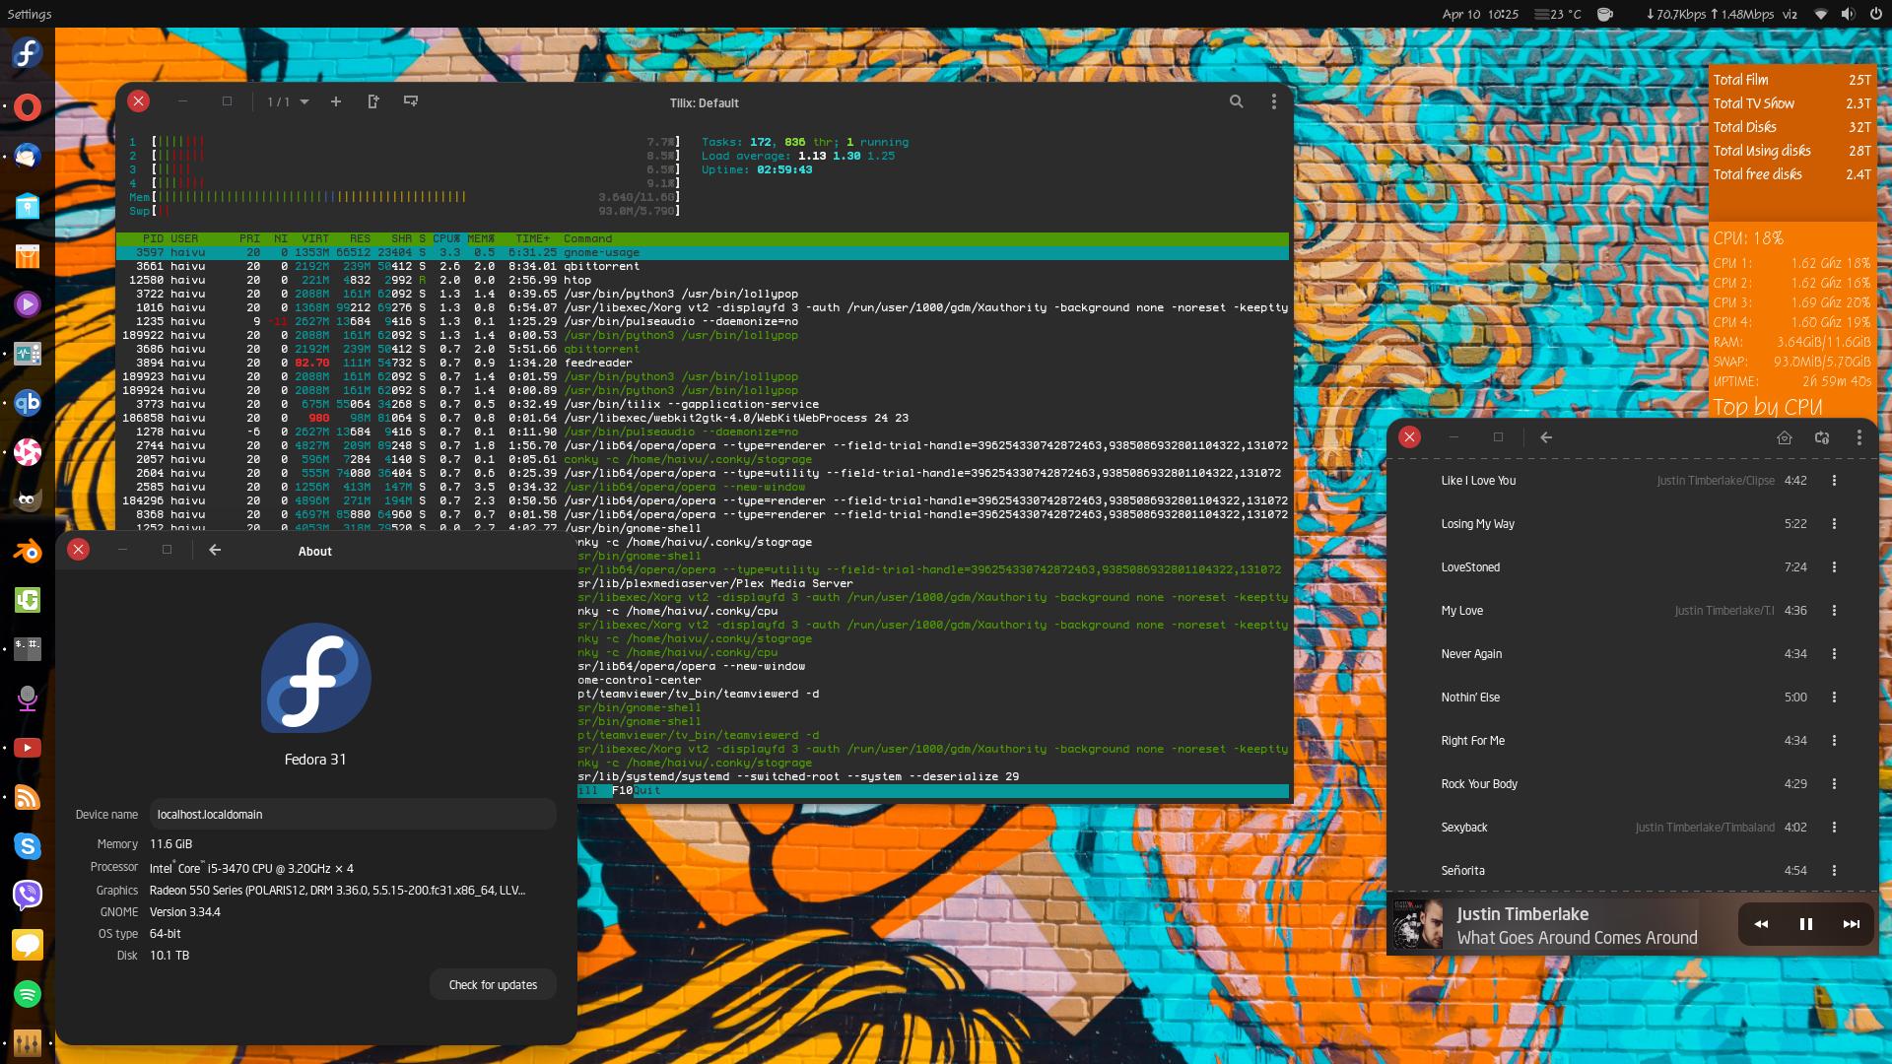Toggle the caffeine cup indicator in top bar

click(x=1605, y=14)
